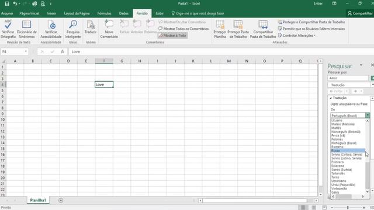Screen dimensions: 374x210
Task: Adjust the zoom slider handle
Action: 348,208
